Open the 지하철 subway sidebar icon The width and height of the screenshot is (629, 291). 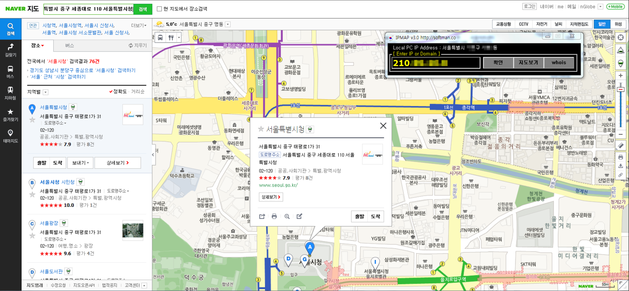tap(10, 93)
